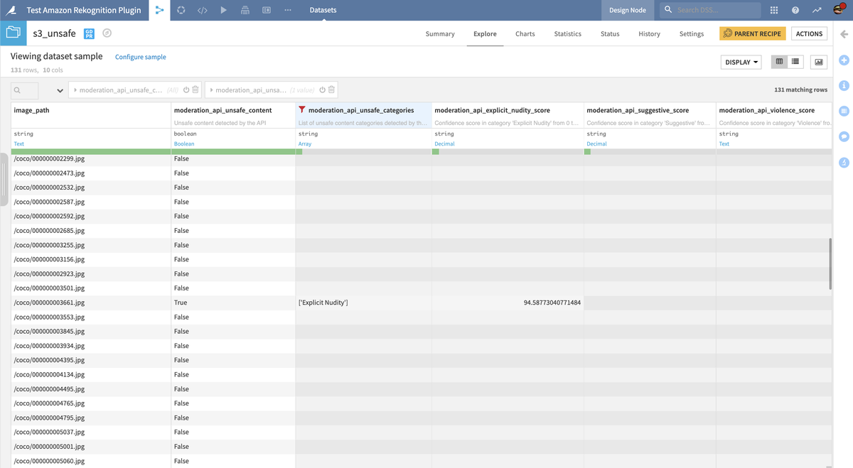Screen dimensions: 853x468
Task: Open the column quick view chart icon
Action: click(819, 62)
